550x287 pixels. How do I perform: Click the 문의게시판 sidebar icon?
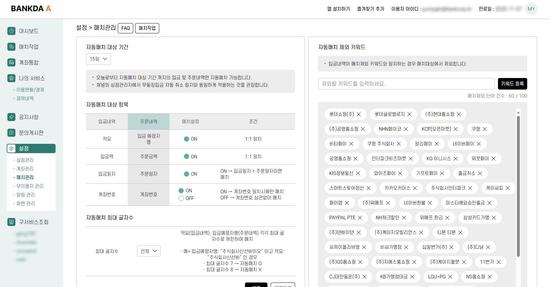coord(11,133)
